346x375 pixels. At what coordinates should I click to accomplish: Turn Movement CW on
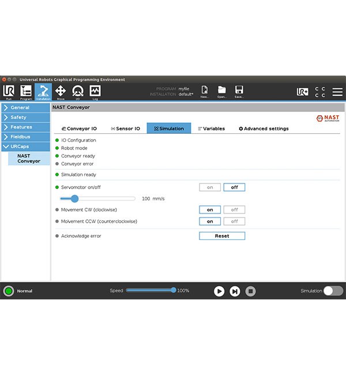click(x=210, y=210)
